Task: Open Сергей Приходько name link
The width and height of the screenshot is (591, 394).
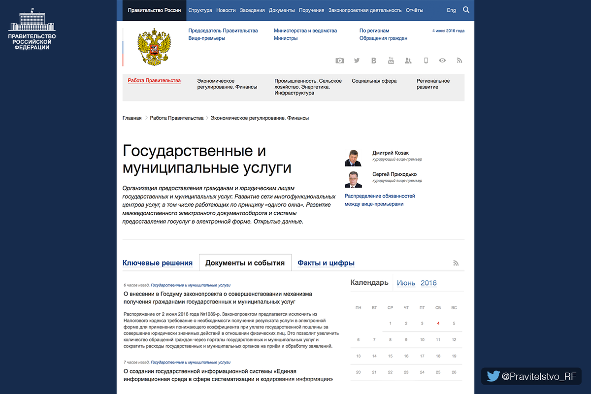Action: pyautogui.click(x=394, y=175)
